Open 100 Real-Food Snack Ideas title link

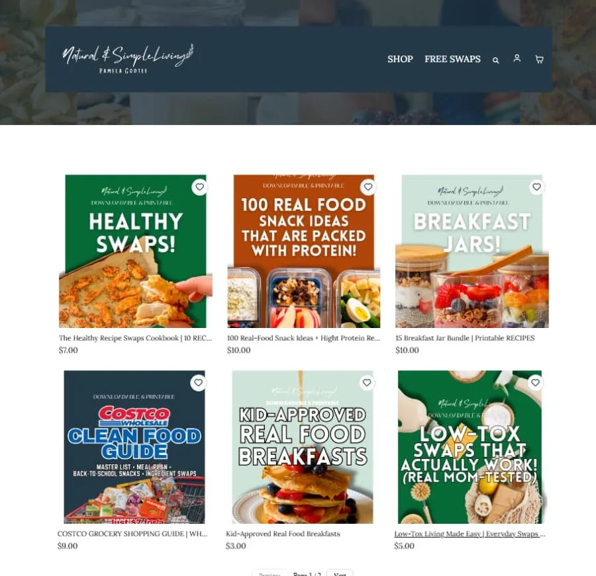tap(303, 338)
